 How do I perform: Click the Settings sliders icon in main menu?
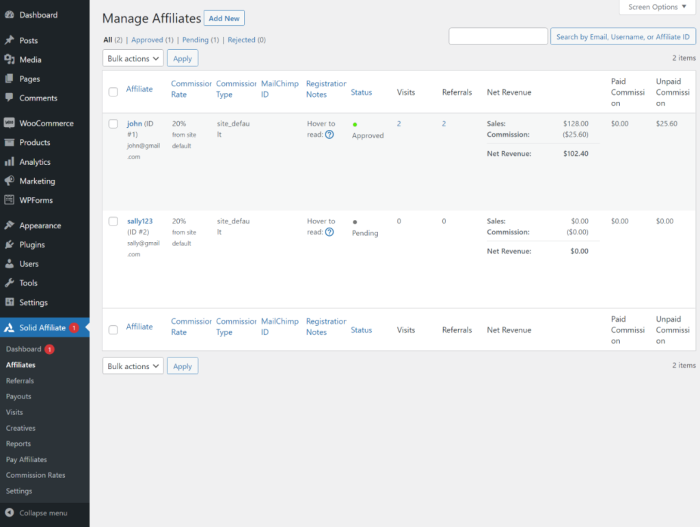10,301
